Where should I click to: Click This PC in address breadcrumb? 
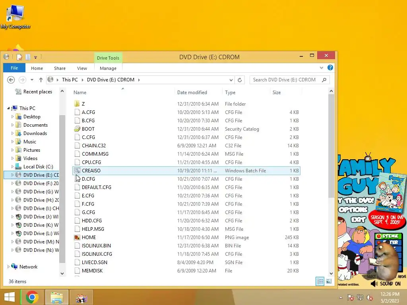pos(70,80)
